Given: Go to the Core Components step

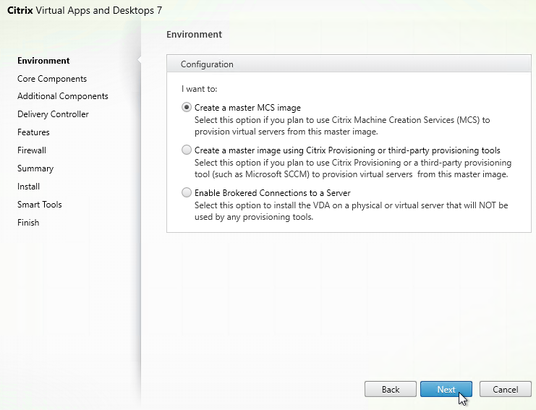Looking at the screenshot, I should point(52,79).
